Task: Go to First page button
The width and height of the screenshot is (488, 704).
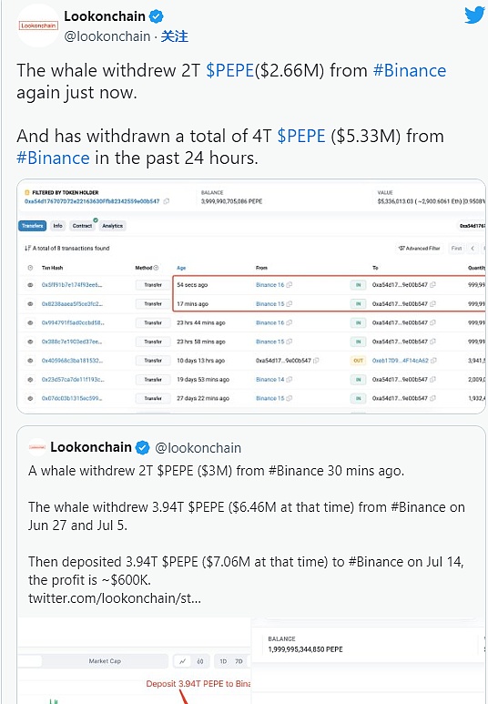Action: [456, 249]
